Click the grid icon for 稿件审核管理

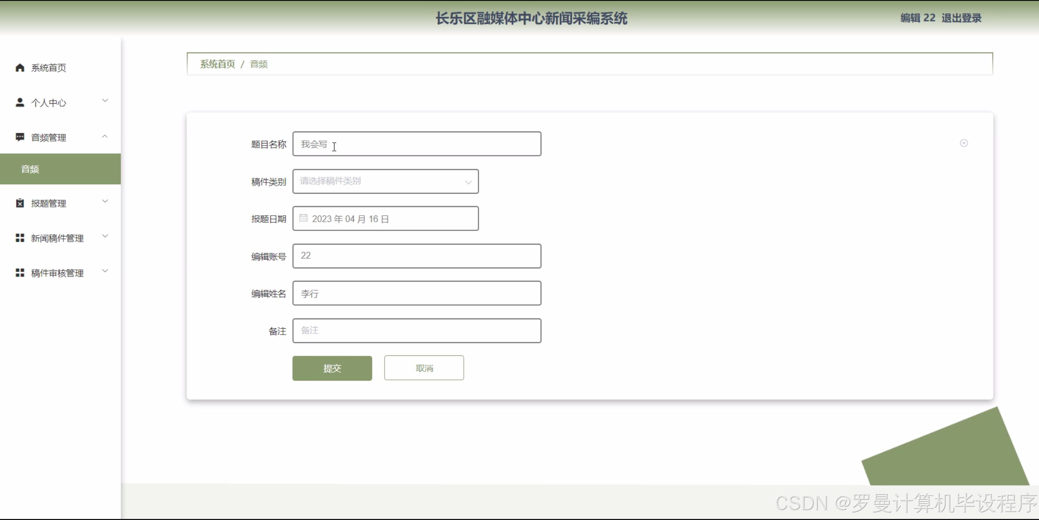click(19, 273)
